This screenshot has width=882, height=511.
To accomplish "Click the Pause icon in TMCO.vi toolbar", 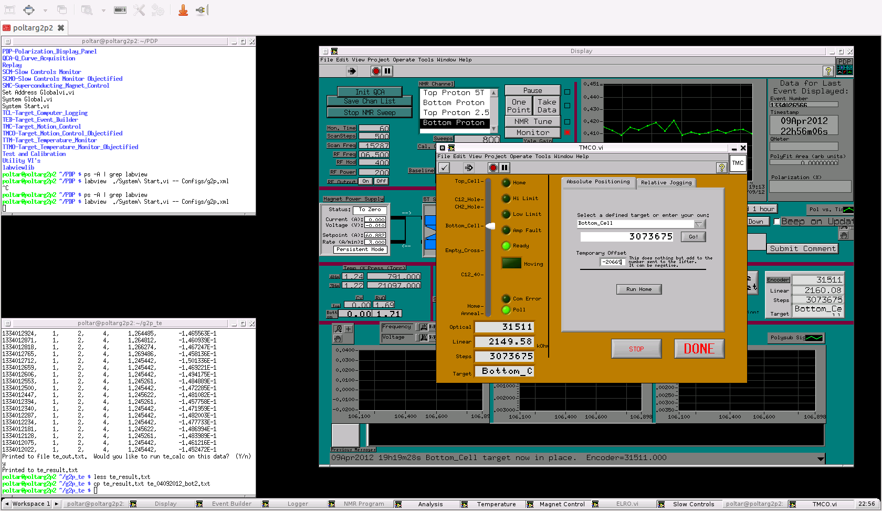I will pos(505,168).
